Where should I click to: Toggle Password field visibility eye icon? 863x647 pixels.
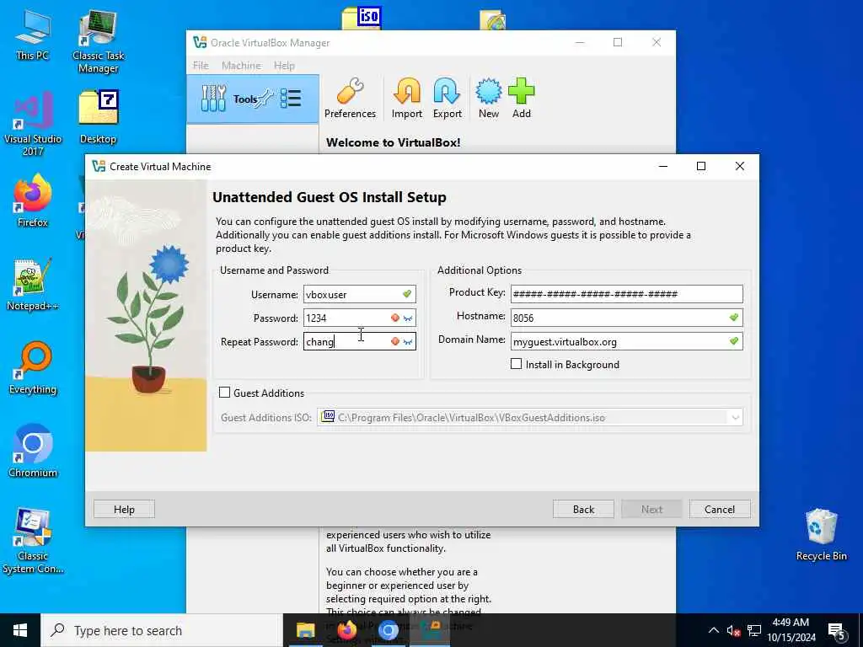point(408,318)
